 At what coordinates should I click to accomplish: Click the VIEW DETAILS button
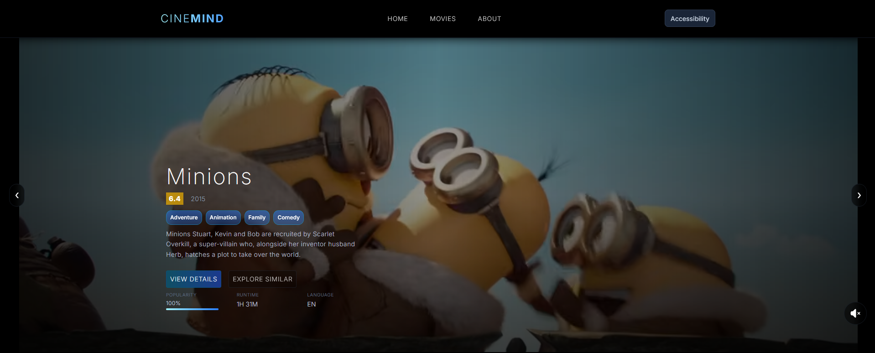(193, 279)
